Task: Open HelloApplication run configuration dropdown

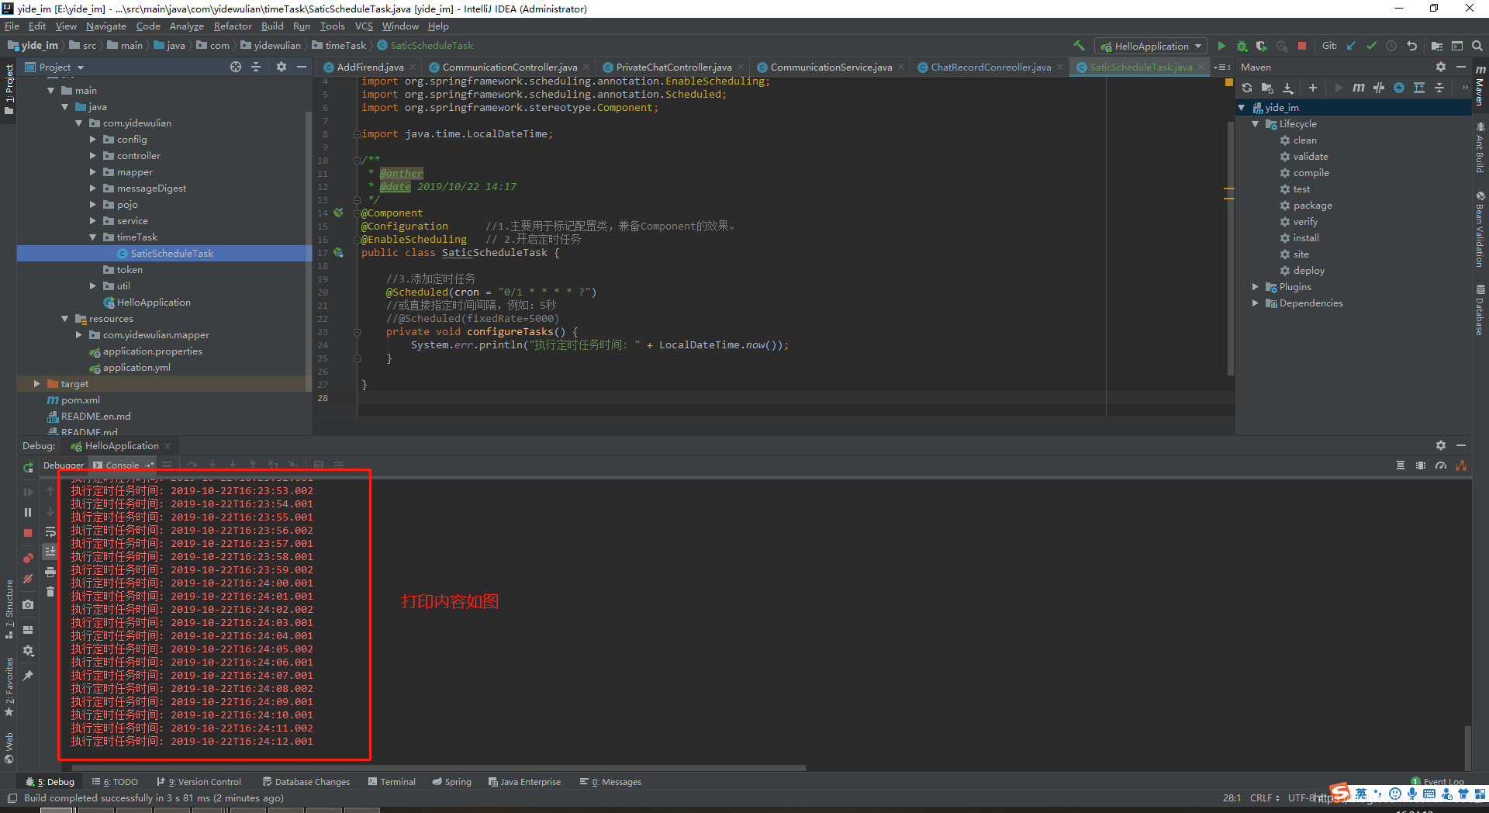Action: [x=1151, y=46]
